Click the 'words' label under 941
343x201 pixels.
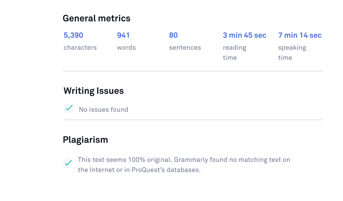tap(126, 47)
